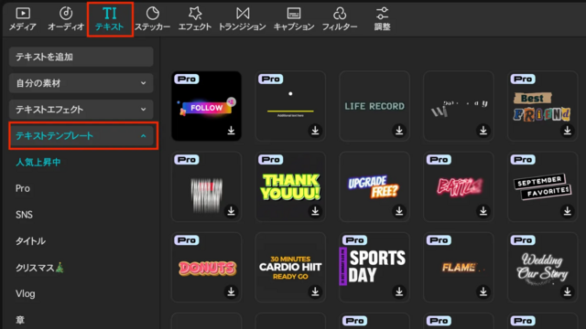The height and width of the screenshot is (329, 586).
Task: Preview the Best Friend template thumbnail
Action: pyautogui.click(x=543, y=106)
